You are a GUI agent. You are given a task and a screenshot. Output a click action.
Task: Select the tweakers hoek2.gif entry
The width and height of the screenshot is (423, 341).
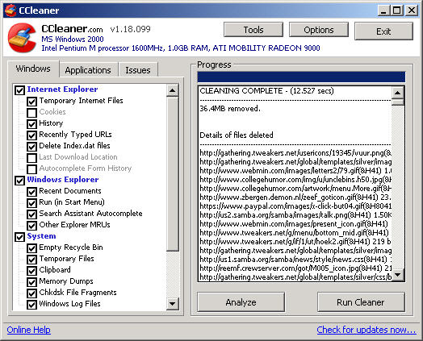(x=295, y=242)
